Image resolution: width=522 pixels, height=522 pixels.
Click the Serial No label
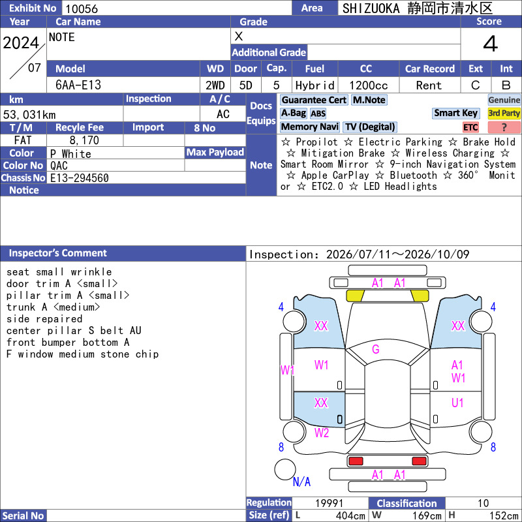[x=23, y=516]
